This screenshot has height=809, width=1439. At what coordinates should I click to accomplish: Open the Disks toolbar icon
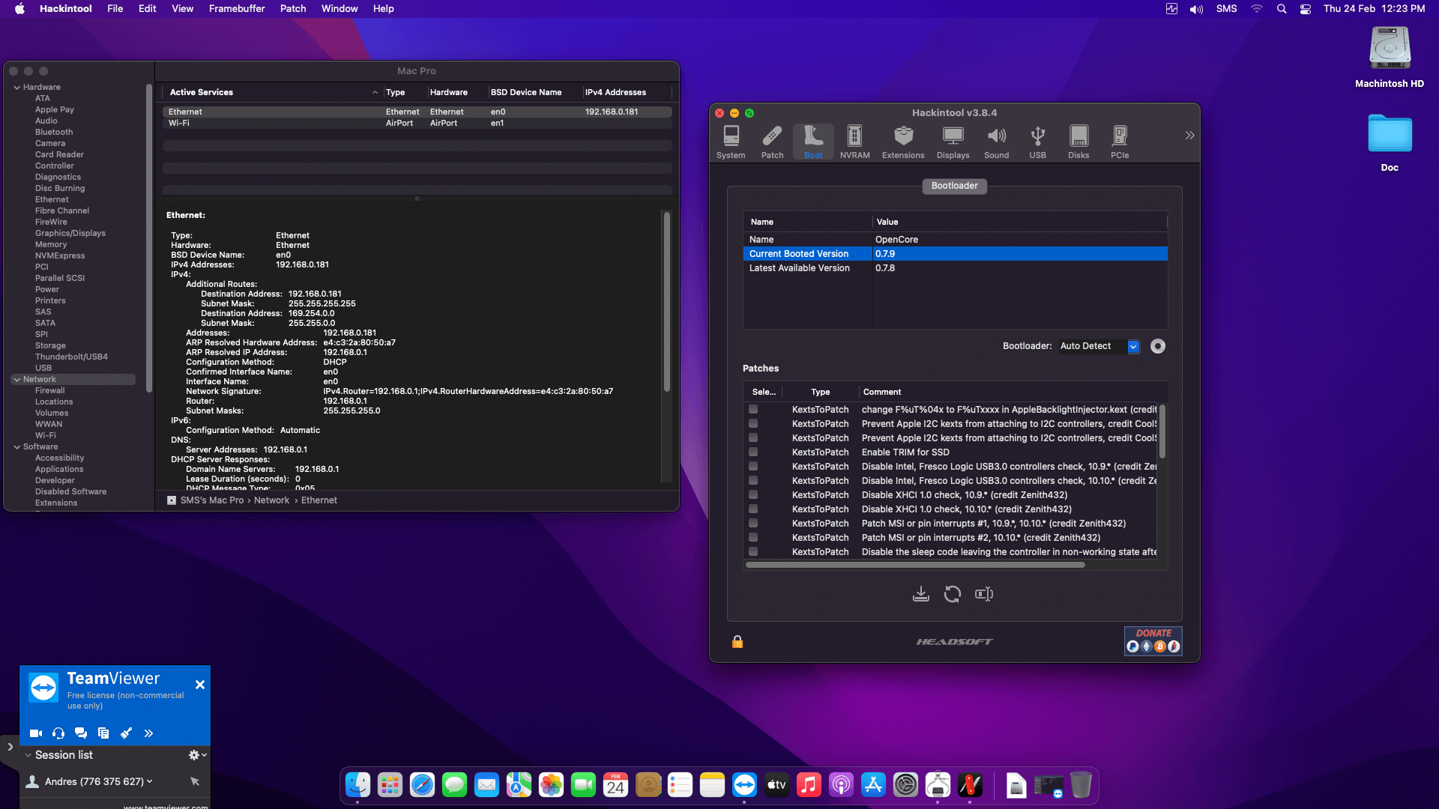[1079, 142]
